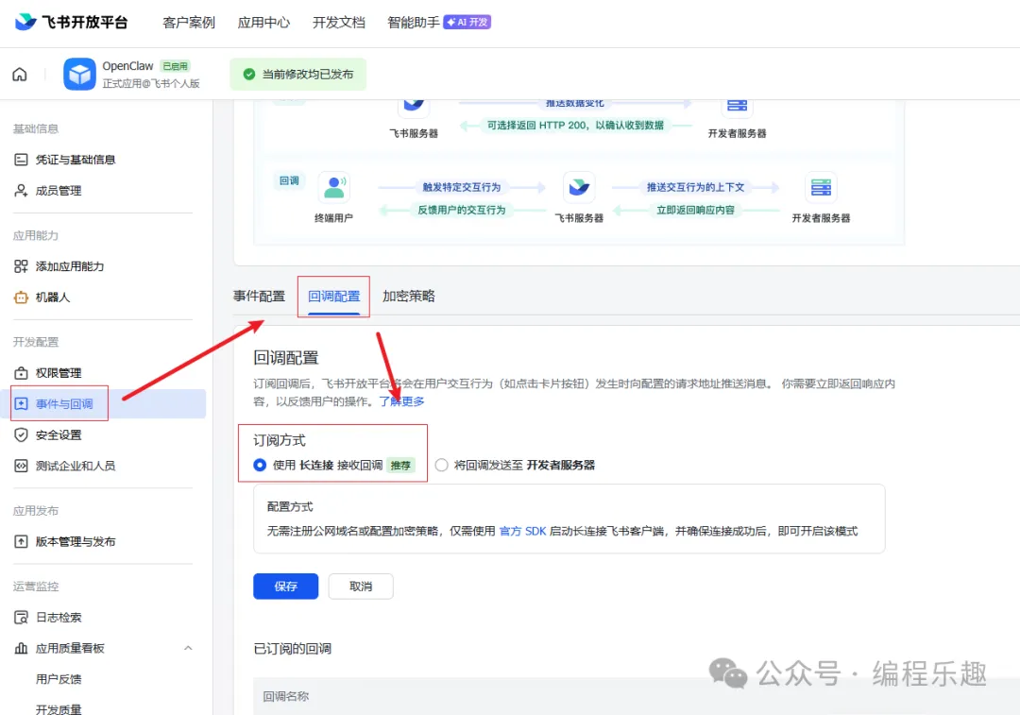Click the blue 保存 button
The height and width of the screenshot is (715, 1020).
pos(285,587)
